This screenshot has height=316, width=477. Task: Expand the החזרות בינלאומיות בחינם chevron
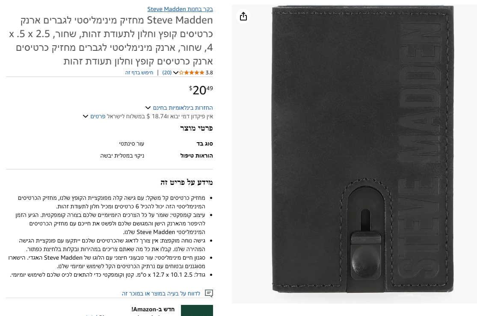[x=148, y=108]
